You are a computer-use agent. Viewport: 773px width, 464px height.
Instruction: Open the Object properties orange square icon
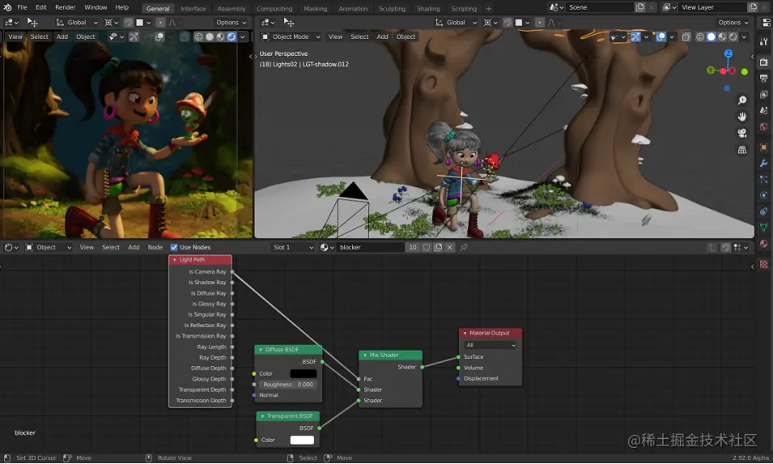click(x=763, y=147)
